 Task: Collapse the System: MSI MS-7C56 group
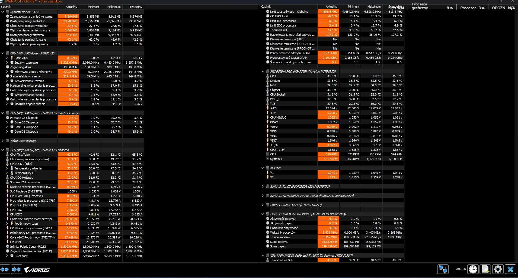3,12
